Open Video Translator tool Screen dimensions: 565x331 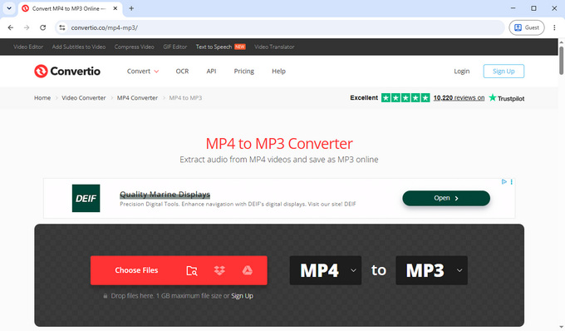click(x=274, y=47)
